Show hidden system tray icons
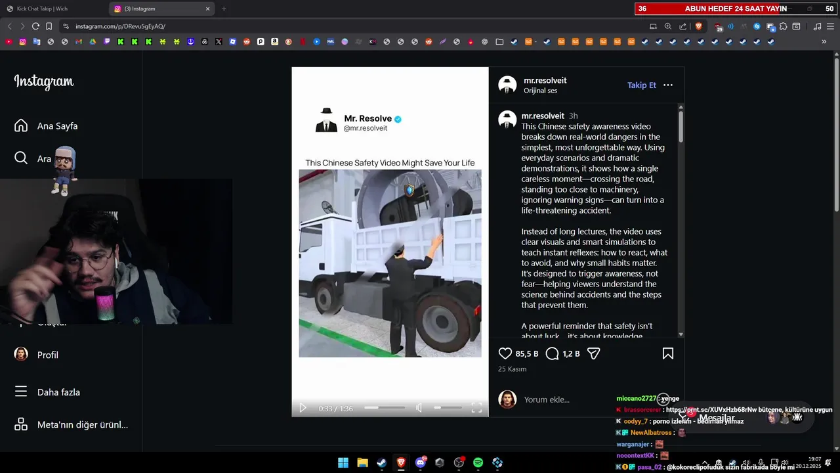This screenshot has height=473, width=840. pos(705,462)
